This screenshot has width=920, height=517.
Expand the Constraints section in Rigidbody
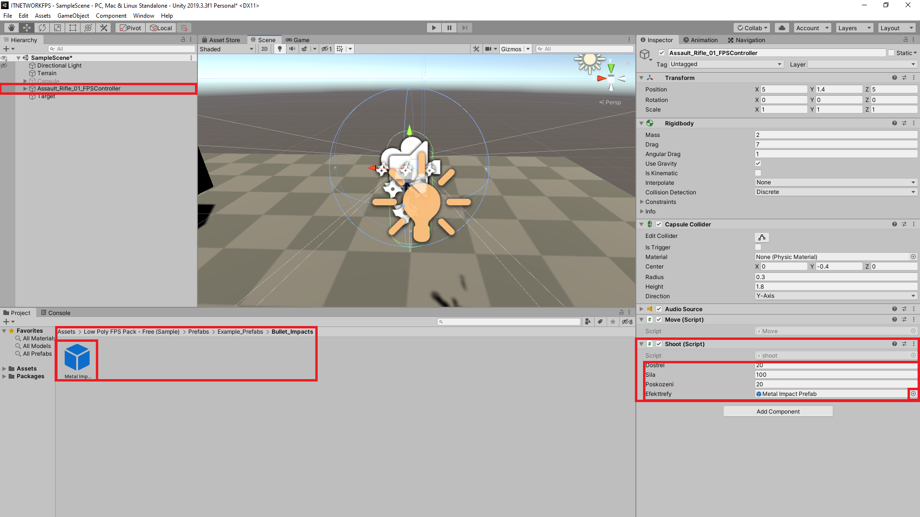(x=642, y=202)
